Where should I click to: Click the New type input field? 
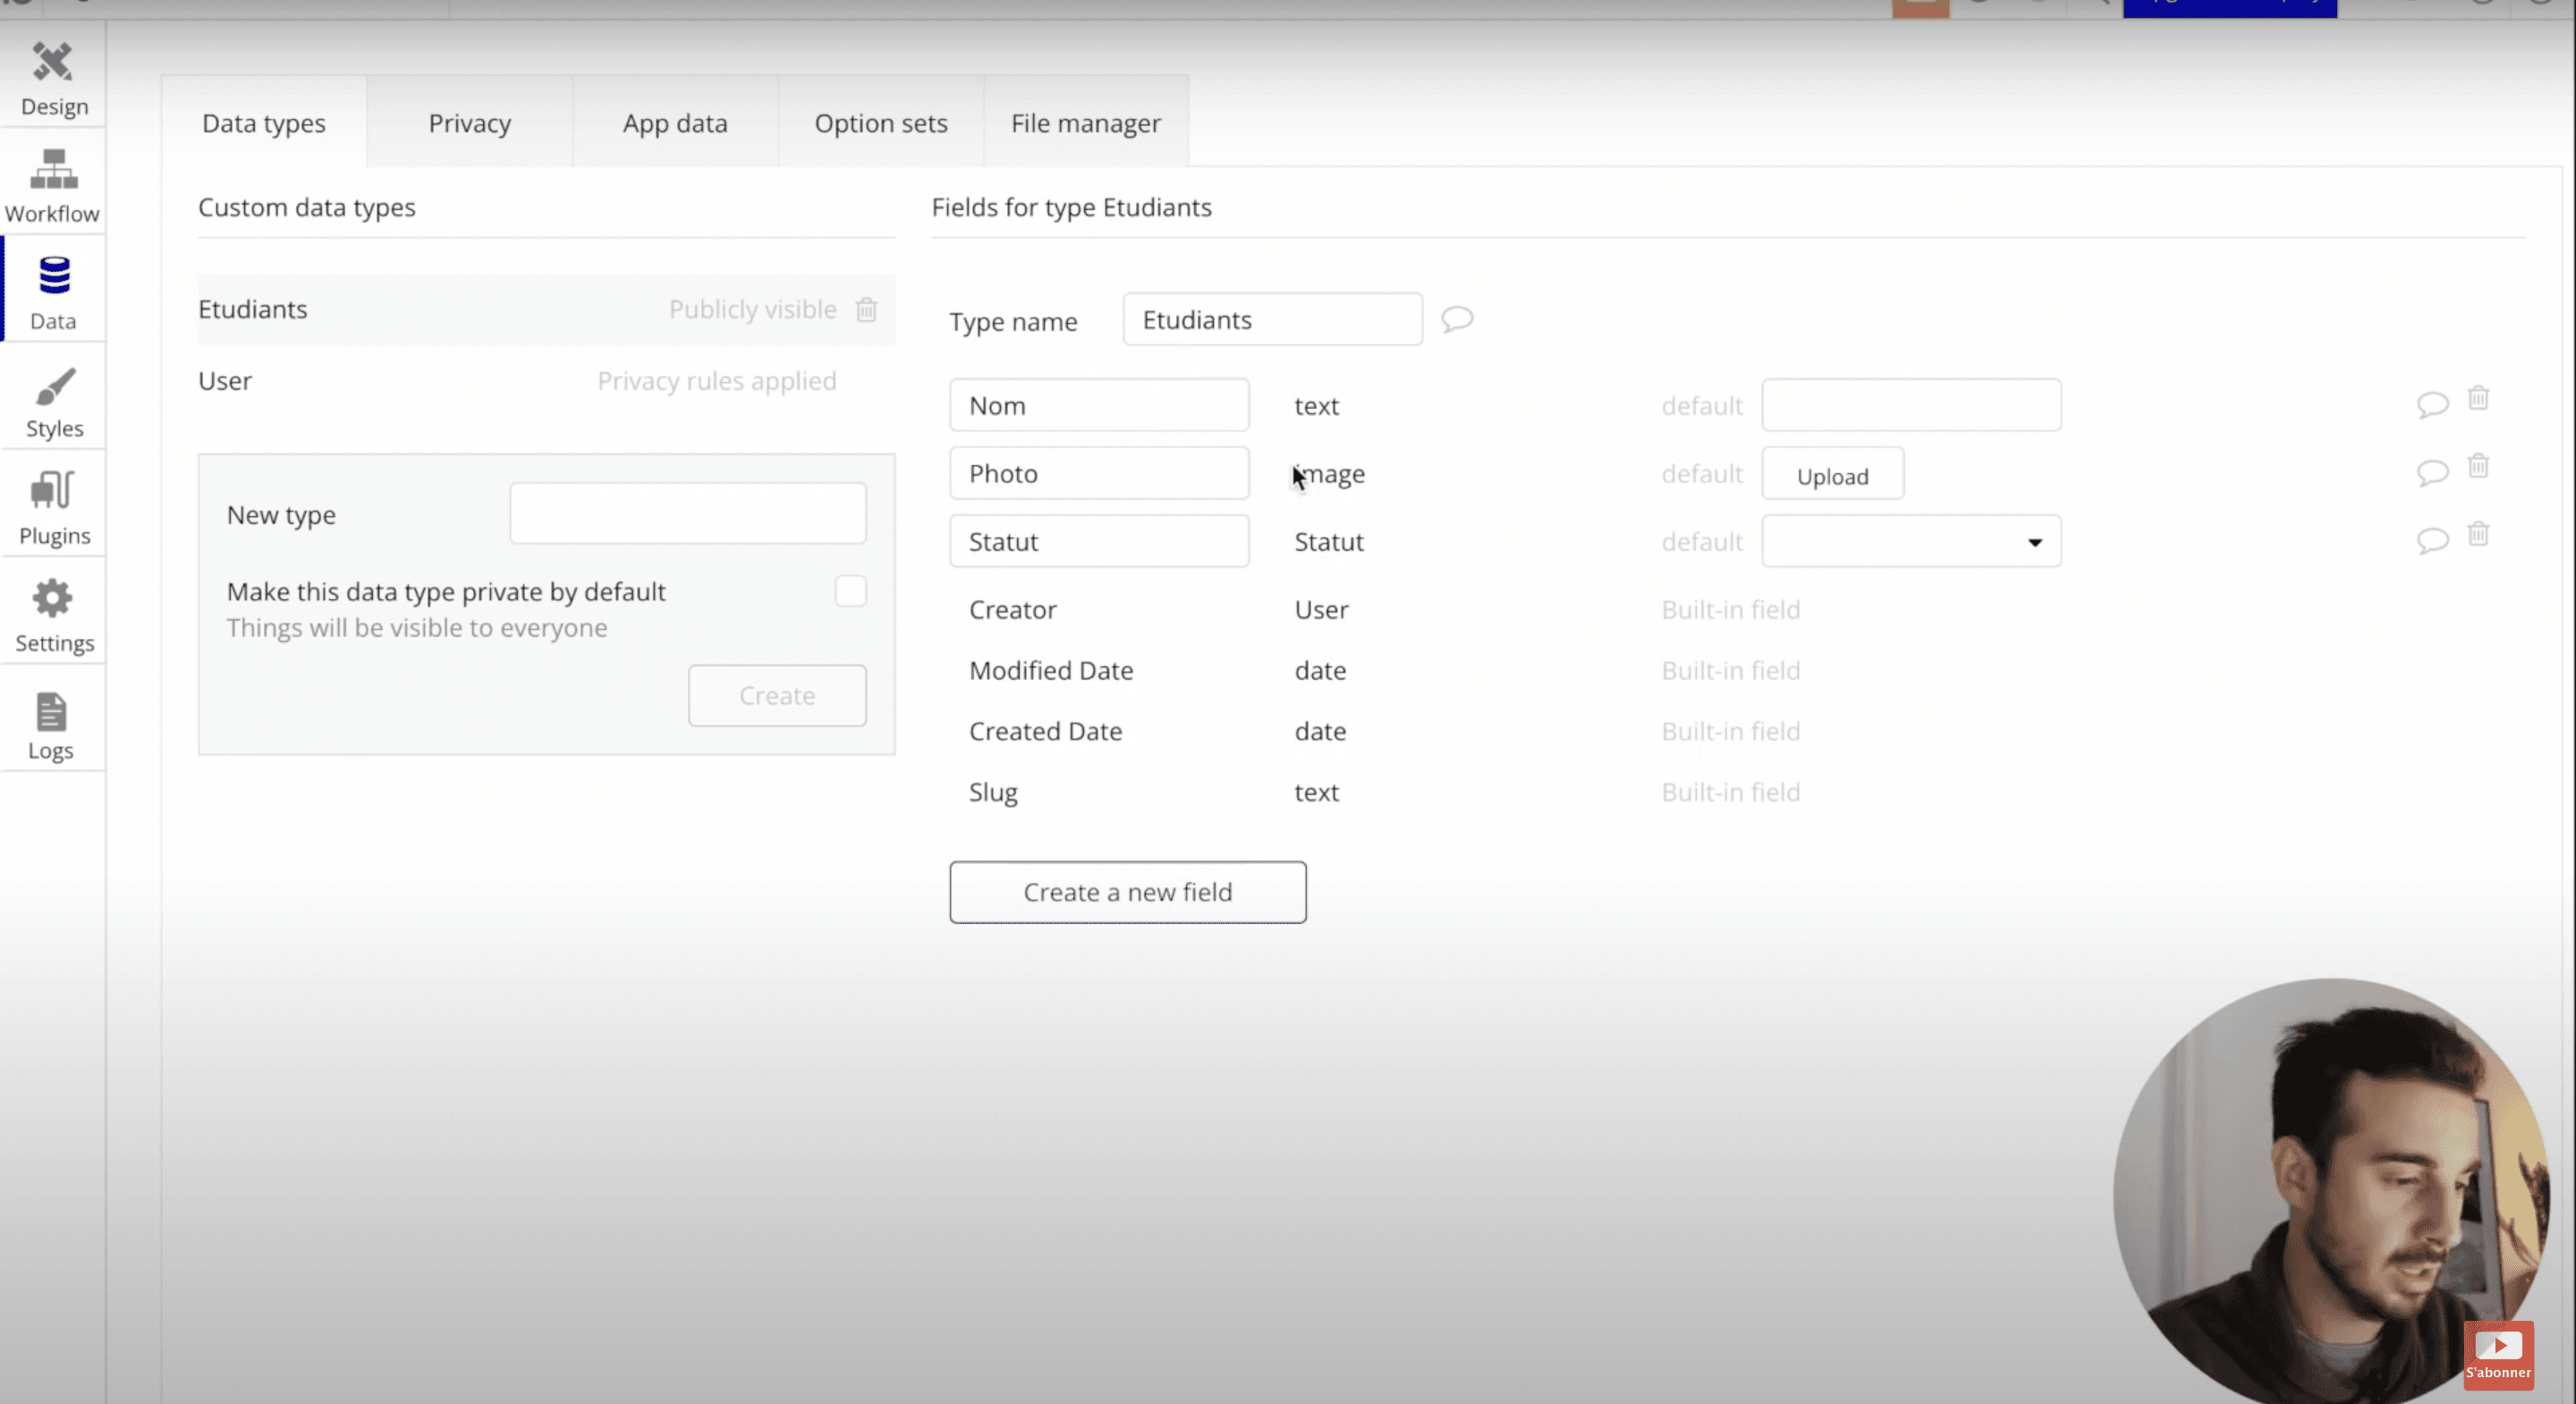pos(687,513)
